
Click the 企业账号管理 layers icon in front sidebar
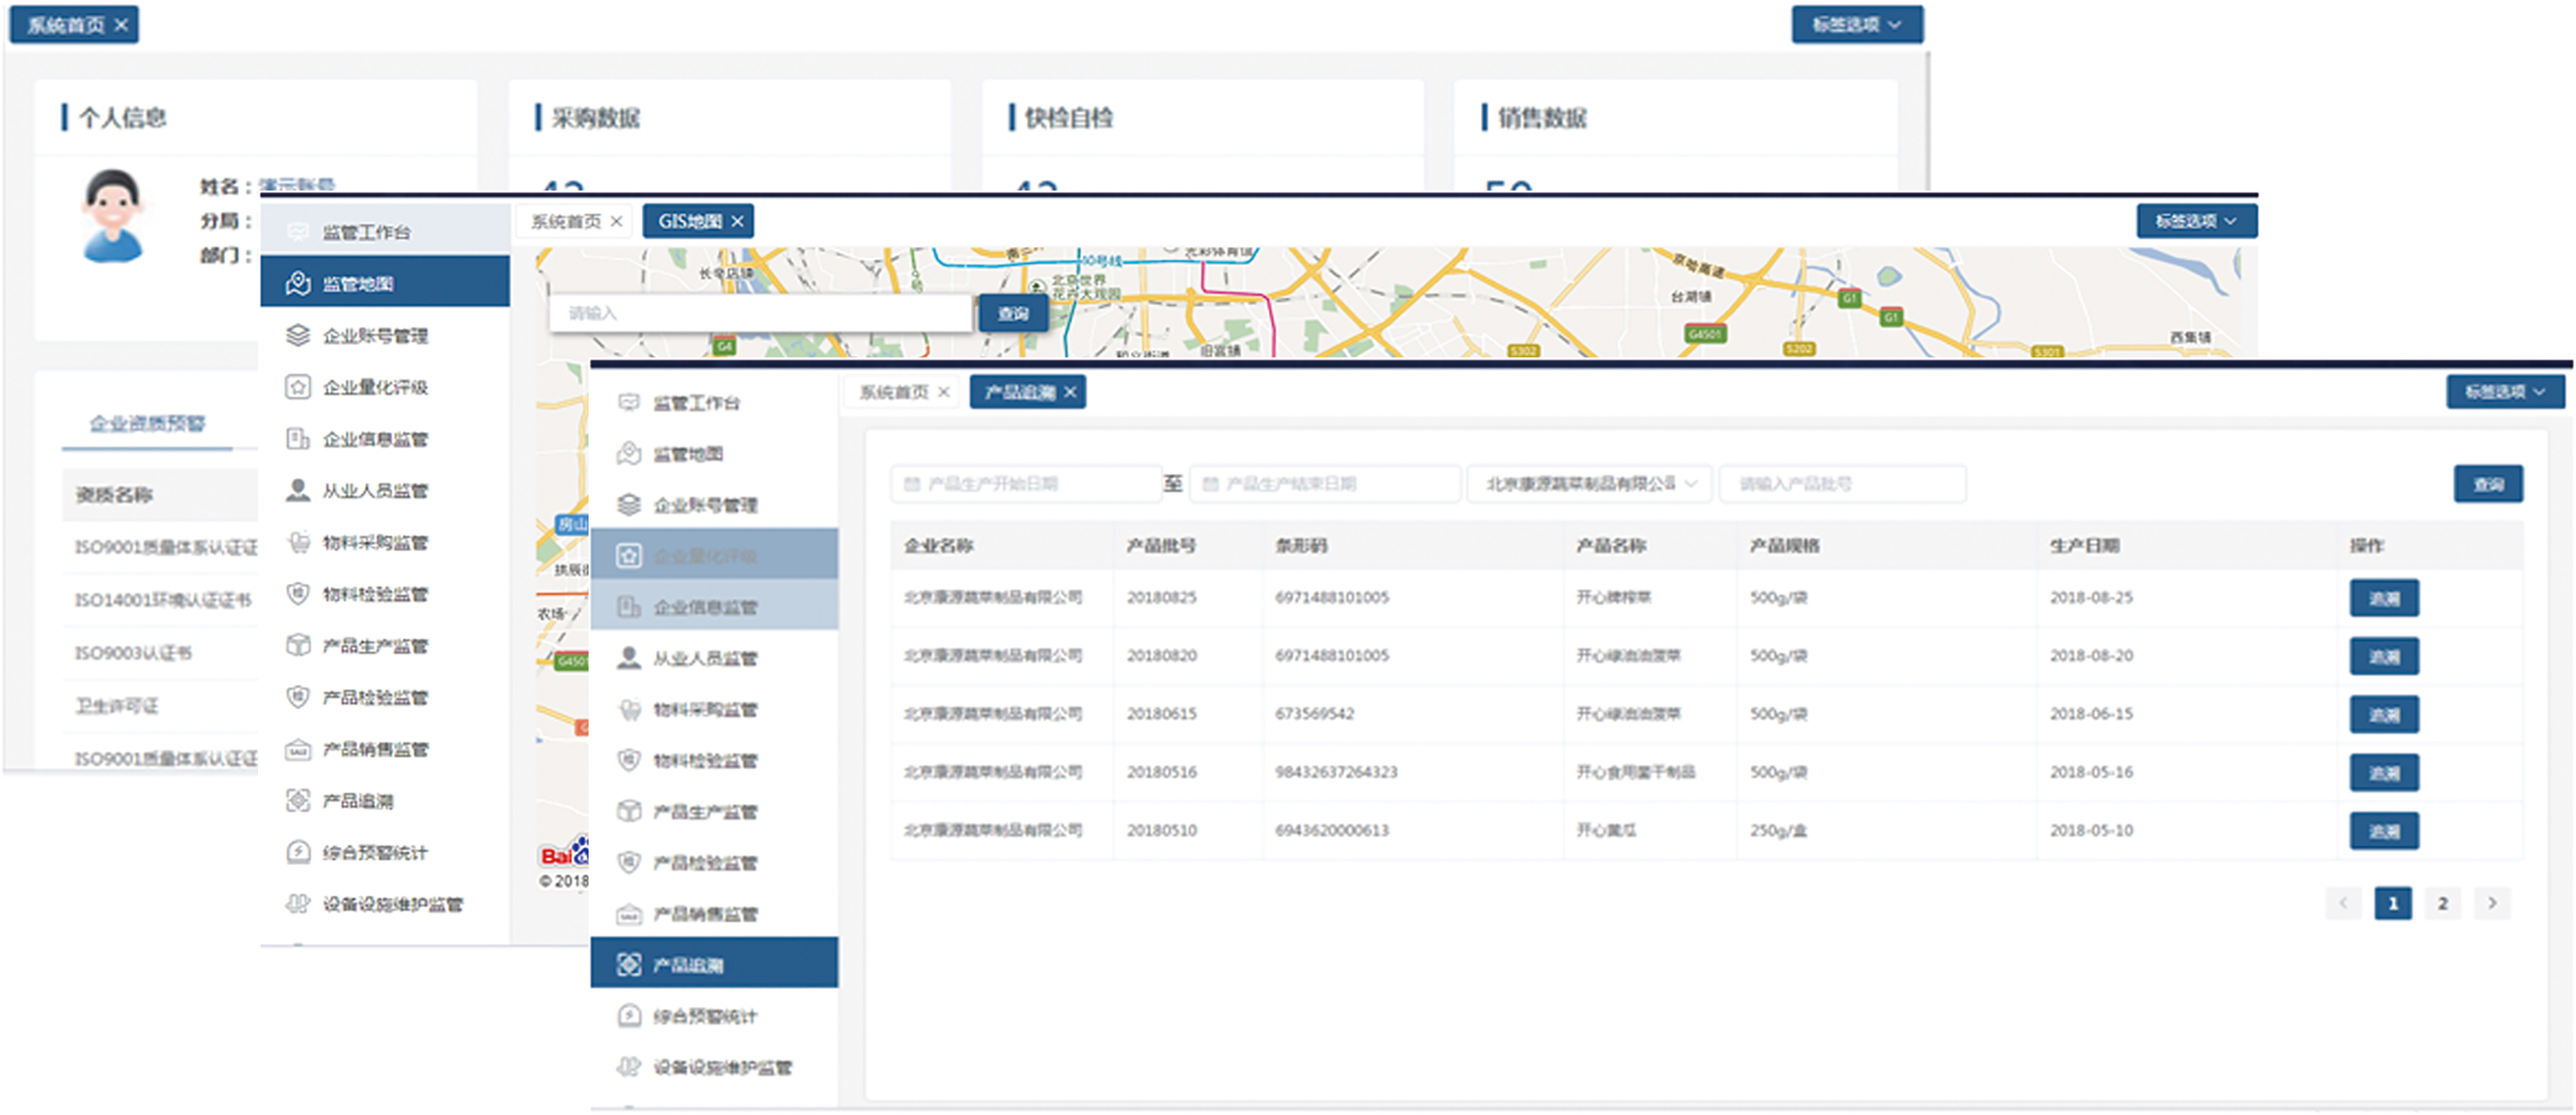click(628, 505)
